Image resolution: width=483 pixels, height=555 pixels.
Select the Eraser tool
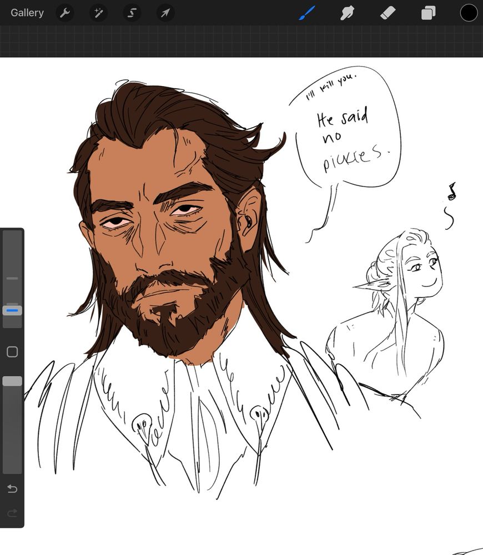click(388, 13)
